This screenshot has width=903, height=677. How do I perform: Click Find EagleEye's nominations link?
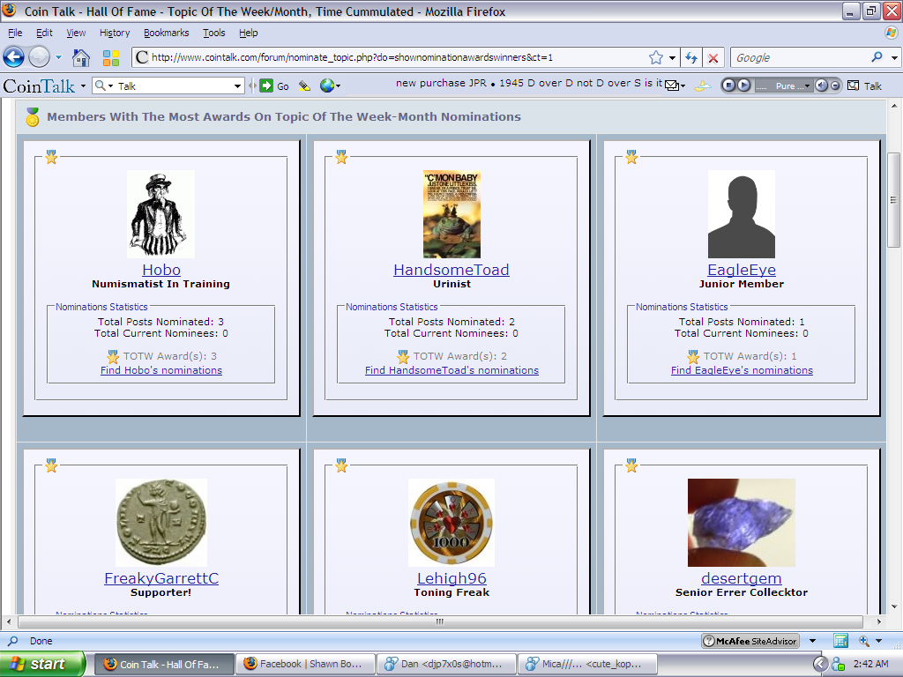click(x=742, y=370)
